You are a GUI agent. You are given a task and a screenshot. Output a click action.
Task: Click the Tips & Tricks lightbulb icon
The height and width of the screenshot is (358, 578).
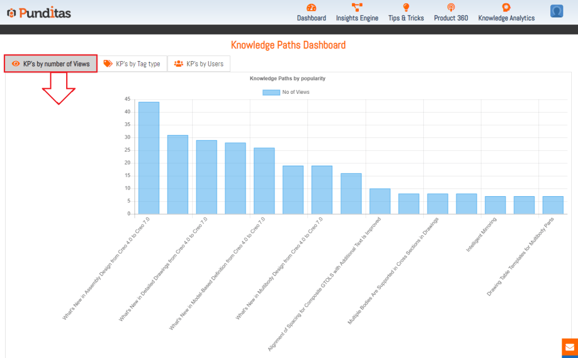click(x=406, y=7)
